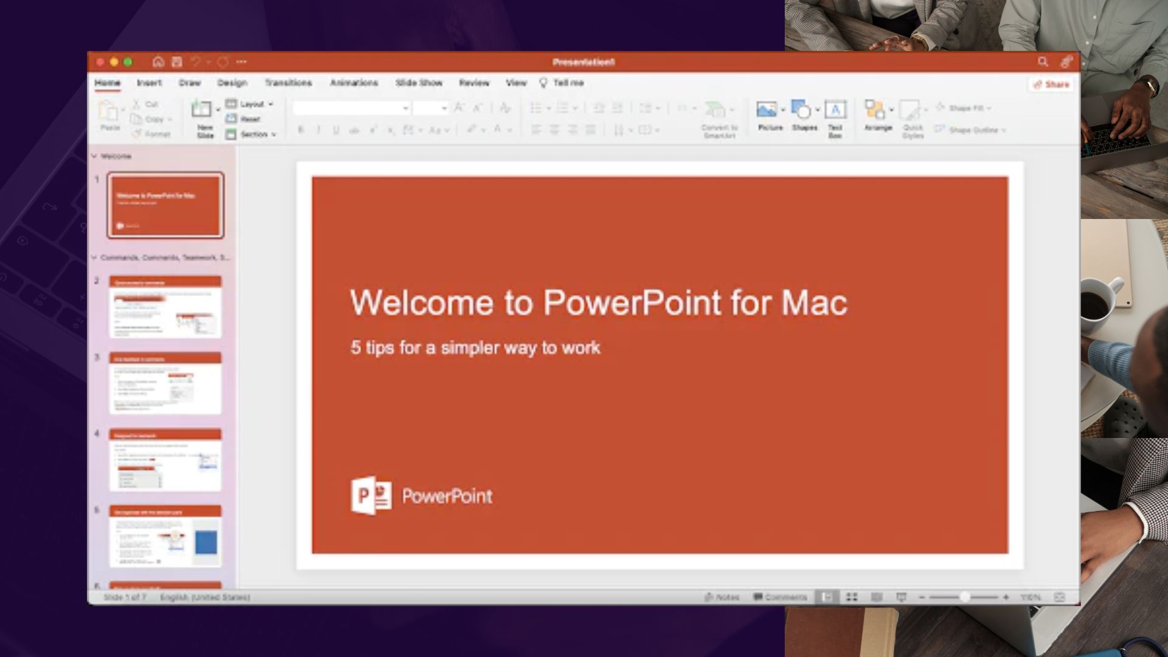Viewport: 1168px width, 657px height.
Task: Click the Redo icon in title bar
Action: (223, 61)
